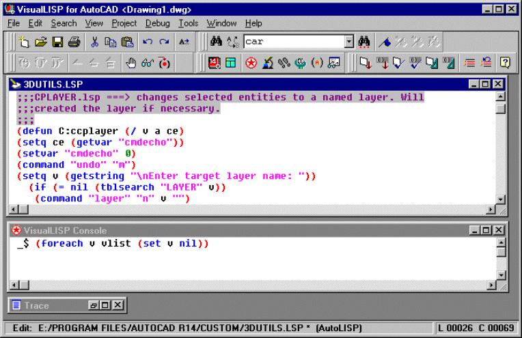Click the search field containing 'car'
This screenshot has width=522, height=338.
pyautogui.click(x=294, y=42)
